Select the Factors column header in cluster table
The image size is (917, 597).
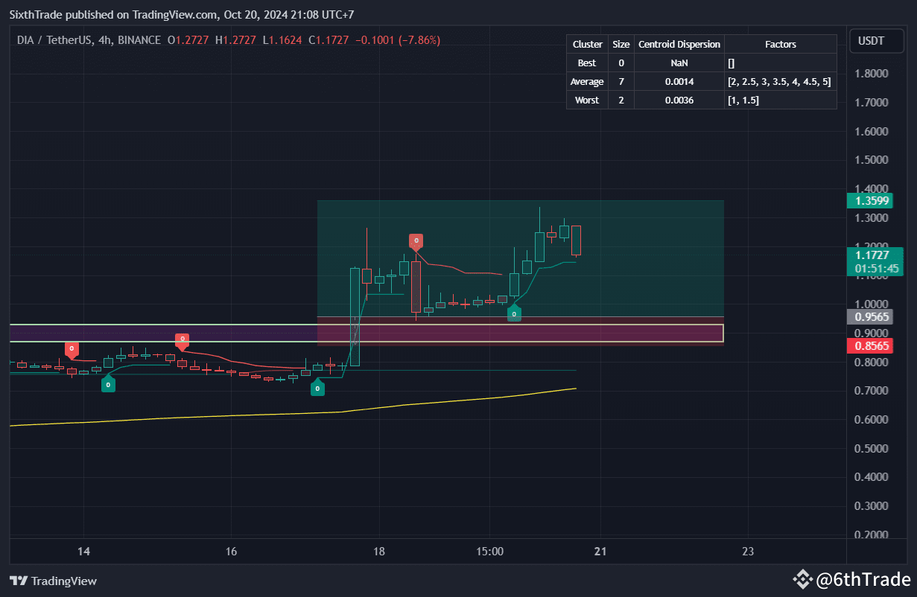[x=780, y=44]
